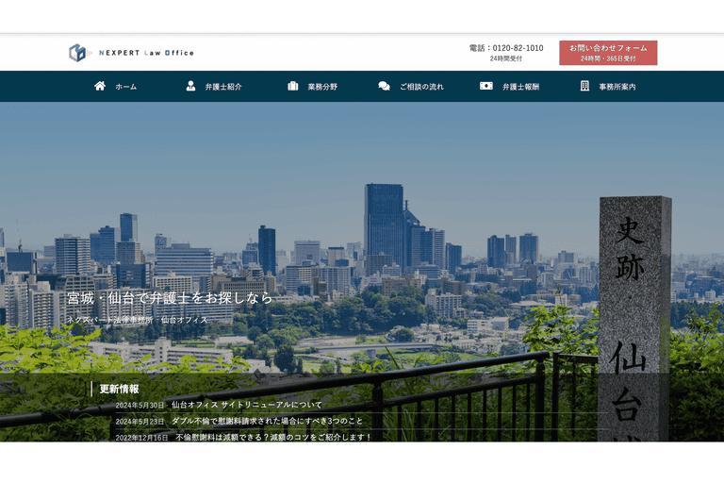This screenshot has width=724, height=483.
Task: Click the banknote icon beside 弁護士報酬
Action: coord(486,86)
